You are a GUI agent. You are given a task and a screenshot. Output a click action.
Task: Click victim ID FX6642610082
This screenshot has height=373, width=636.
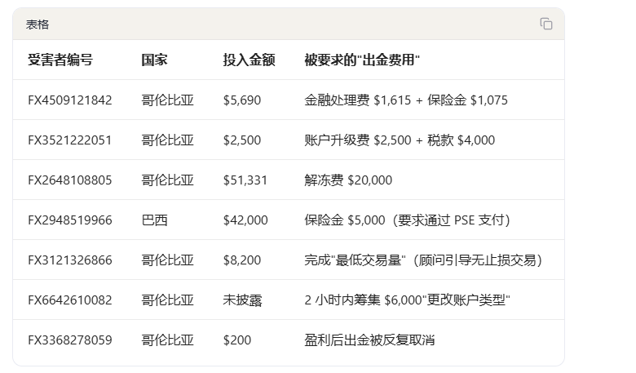click(70, 300)
